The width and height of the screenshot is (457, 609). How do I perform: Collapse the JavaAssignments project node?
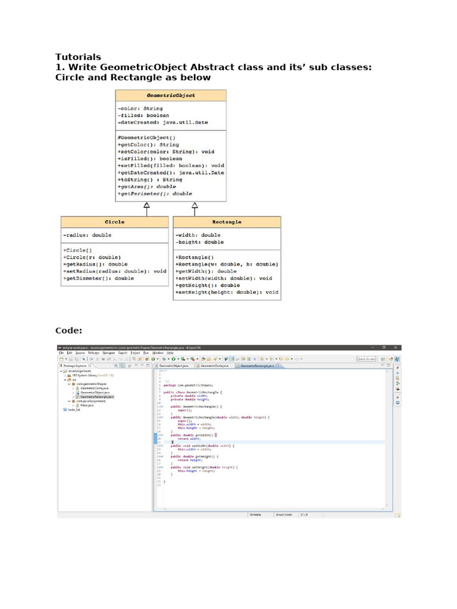click(61, 371)
